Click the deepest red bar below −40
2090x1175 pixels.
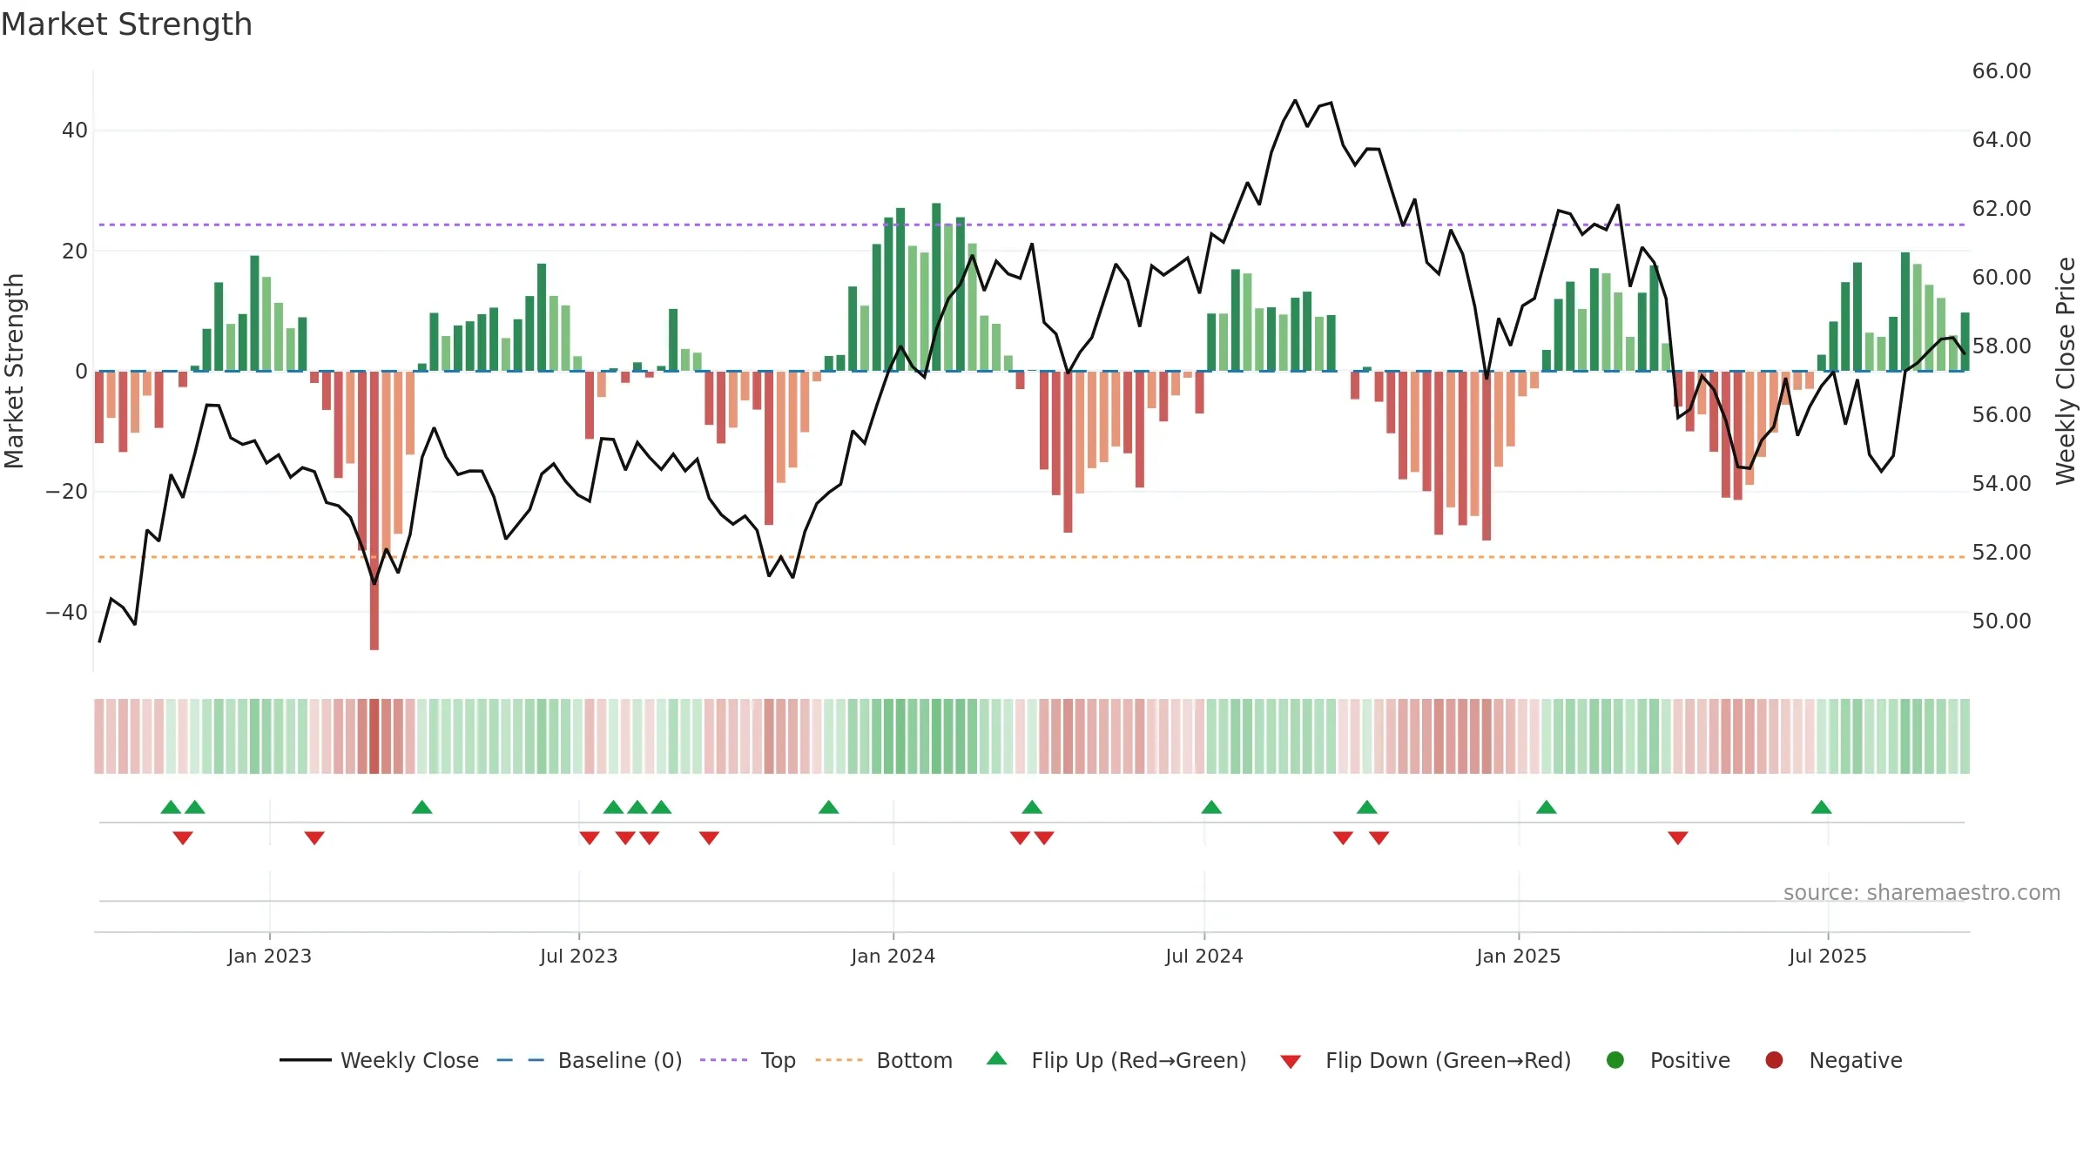(x=374, y=511)
